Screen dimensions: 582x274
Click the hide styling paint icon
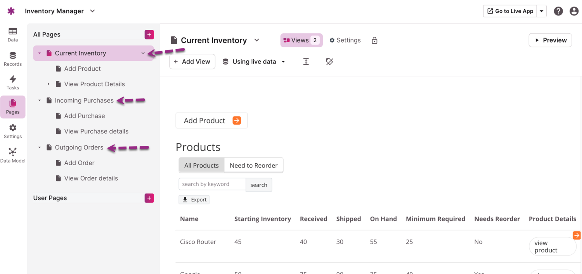(x=329, y=62)
